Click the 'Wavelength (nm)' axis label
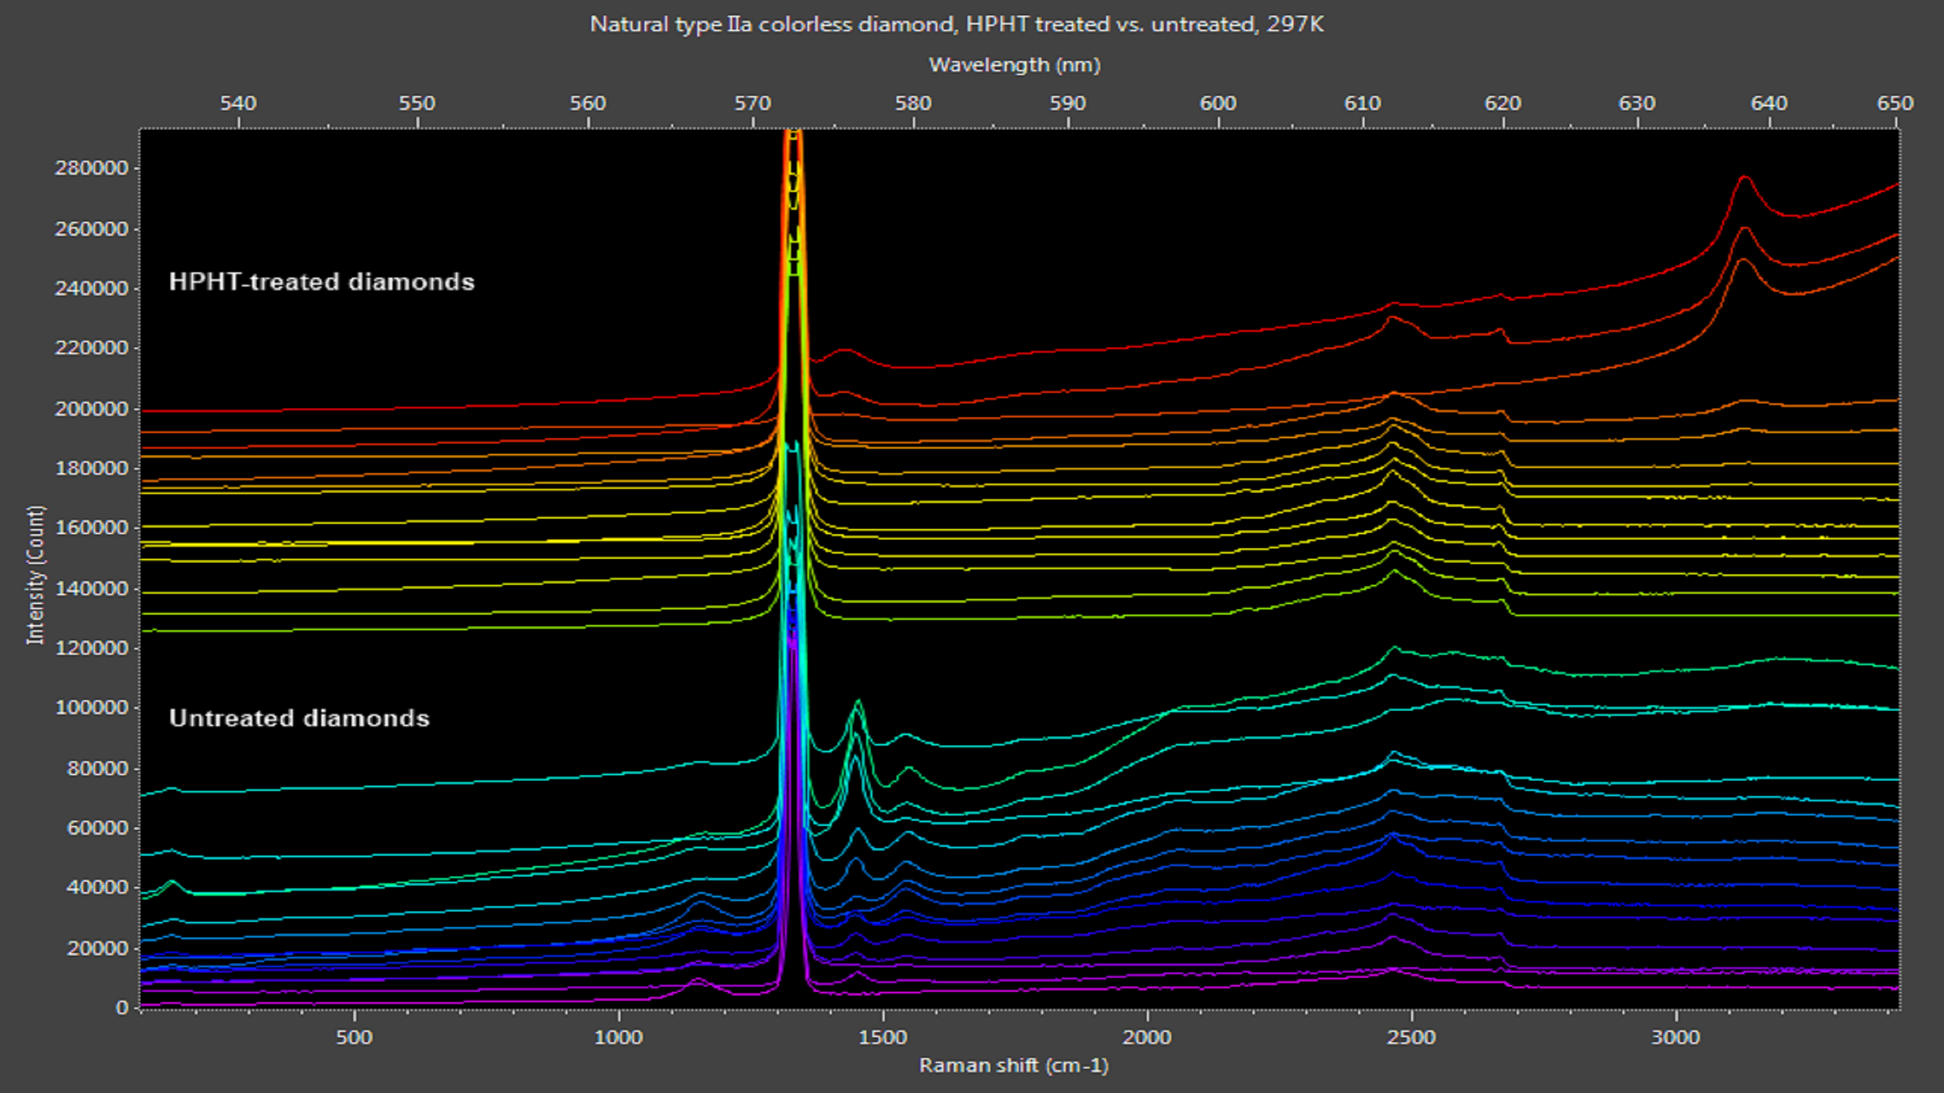1944x1093 pixels. pyautogui.click(x=1015, y=65)
